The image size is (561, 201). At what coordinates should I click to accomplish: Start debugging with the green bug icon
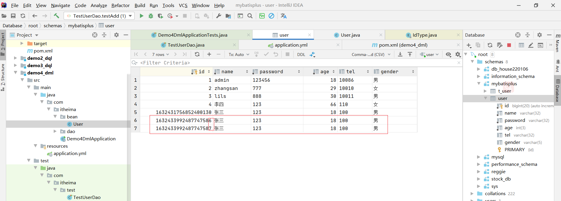[x=151, y=16]
